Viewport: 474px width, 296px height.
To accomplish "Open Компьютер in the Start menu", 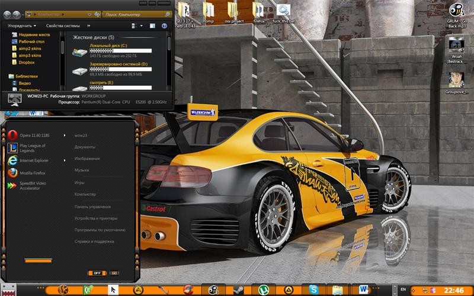I will [x=85, y=194].
